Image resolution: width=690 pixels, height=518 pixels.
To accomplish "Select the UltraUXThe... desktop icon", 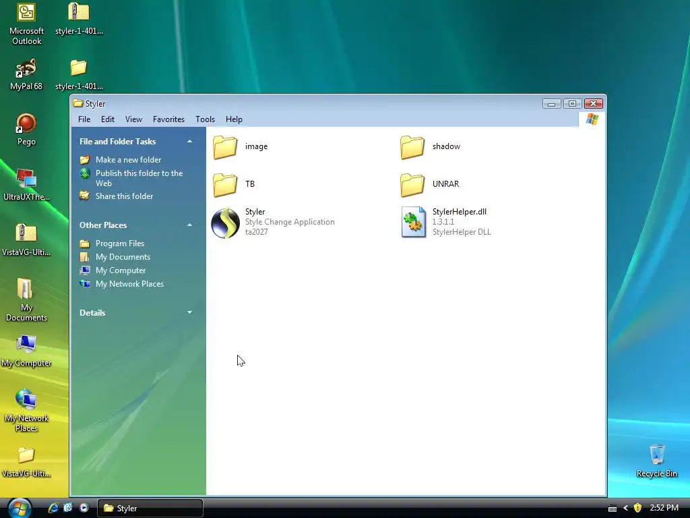I will [26, 185].
